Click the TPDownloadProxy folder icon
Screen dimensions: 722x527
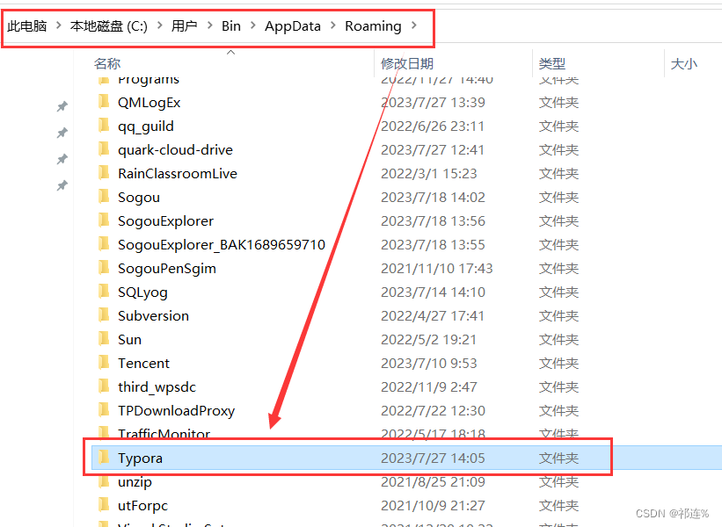(x=103, y=410)
